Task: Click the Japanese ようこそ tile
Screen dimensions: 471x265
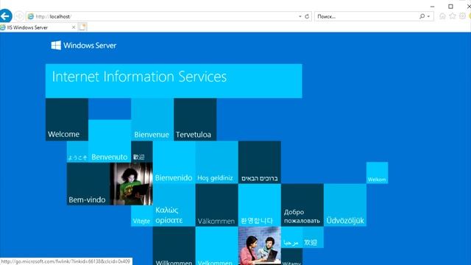Action: click(x=77, y=152)
